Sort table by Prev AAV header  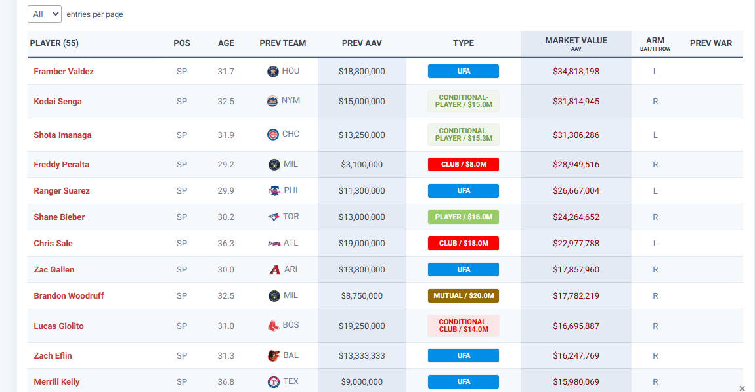pos(362,43)
